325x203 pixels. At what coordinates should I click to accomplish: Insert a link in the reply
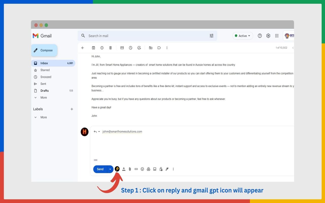point(136,169)
